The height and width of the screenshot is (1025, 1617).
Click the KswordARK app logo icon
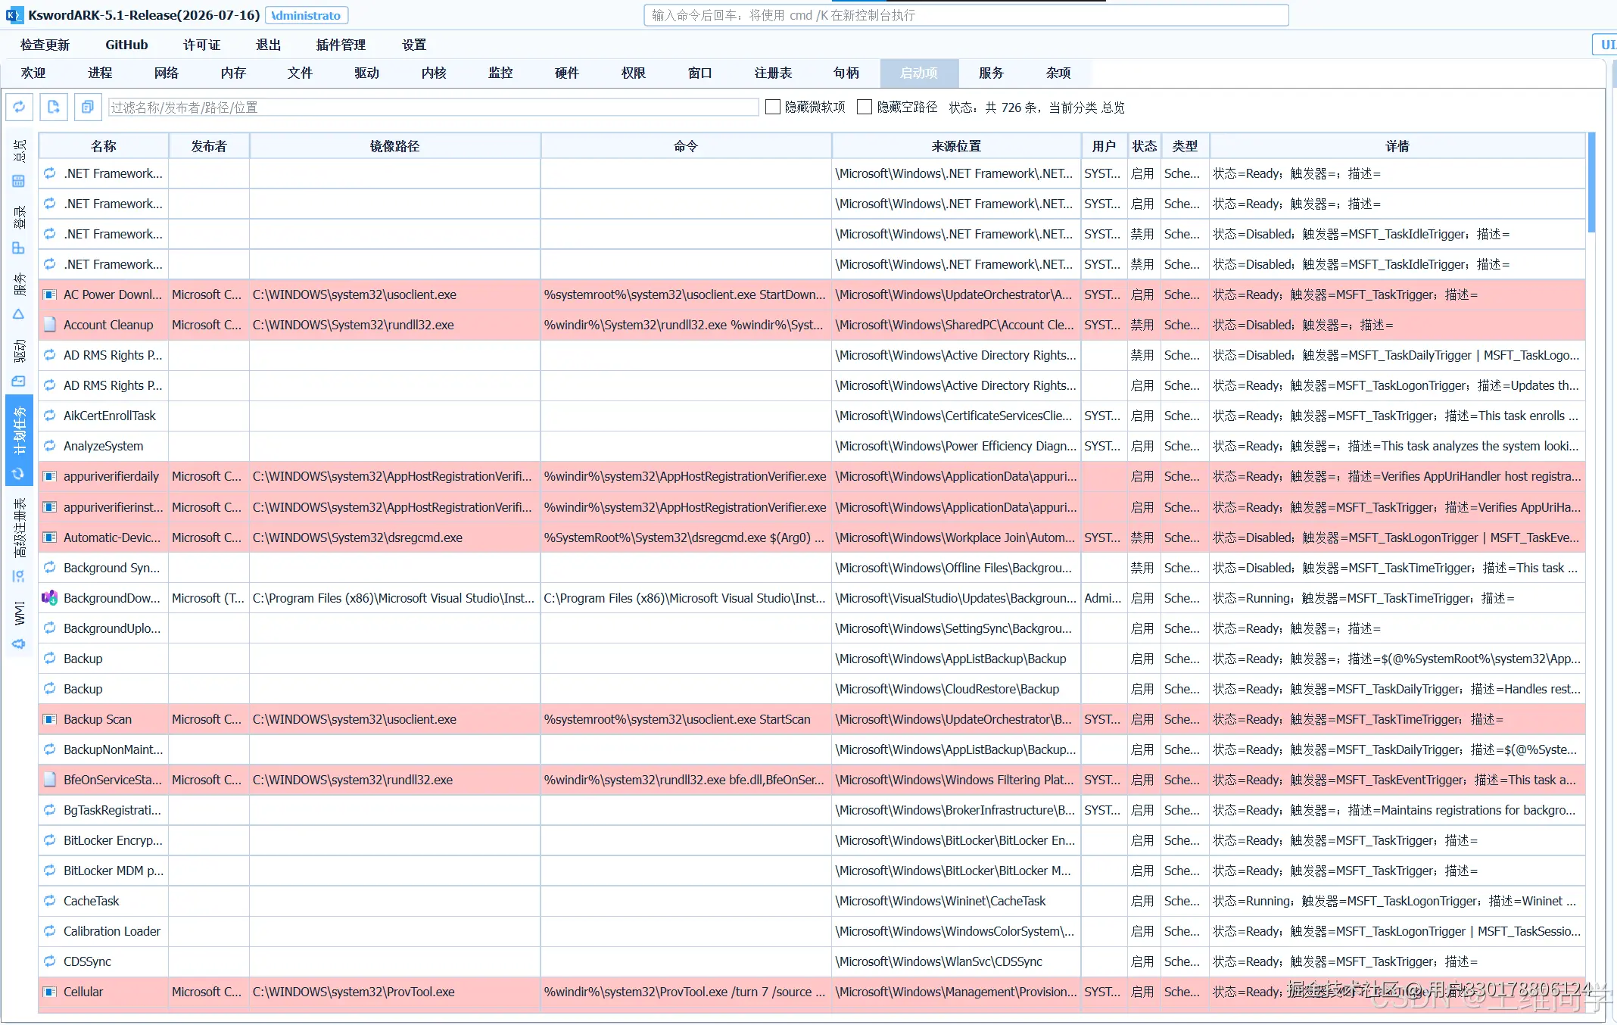coord(14,15)
